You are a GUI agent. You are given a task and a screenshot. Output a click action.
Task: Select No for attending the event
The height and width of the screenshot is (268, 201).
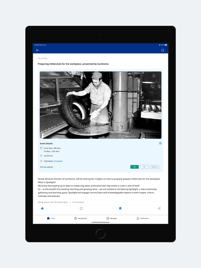144,167
